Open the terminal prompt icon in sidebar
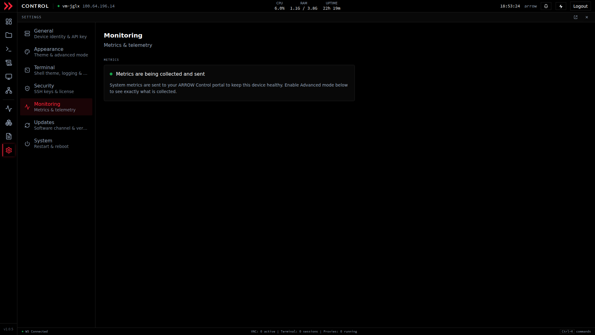The height and width of the screenshot is (335, 595). pyautogui.click(x=9, y=49)
